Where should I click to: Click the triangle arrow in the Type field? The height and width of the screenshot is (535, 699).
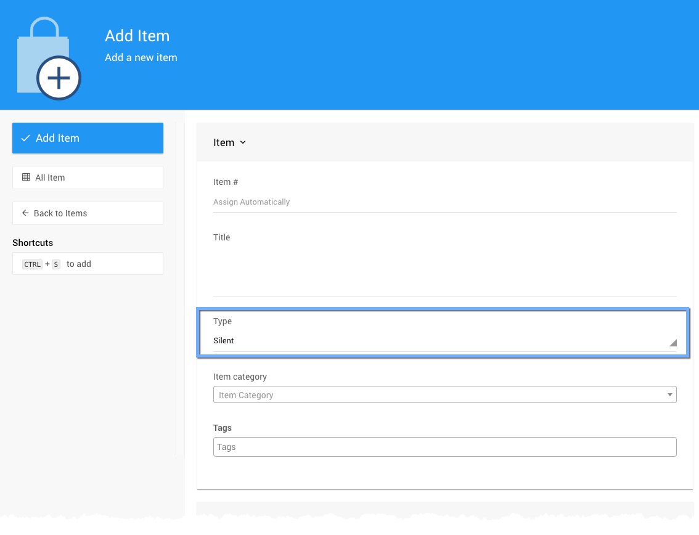tap(672, 343)
